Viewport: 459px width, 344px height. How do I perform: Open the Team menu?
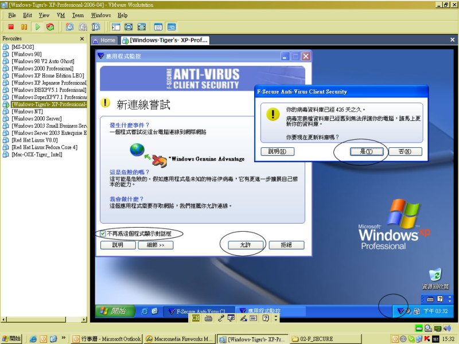point(78,15)
